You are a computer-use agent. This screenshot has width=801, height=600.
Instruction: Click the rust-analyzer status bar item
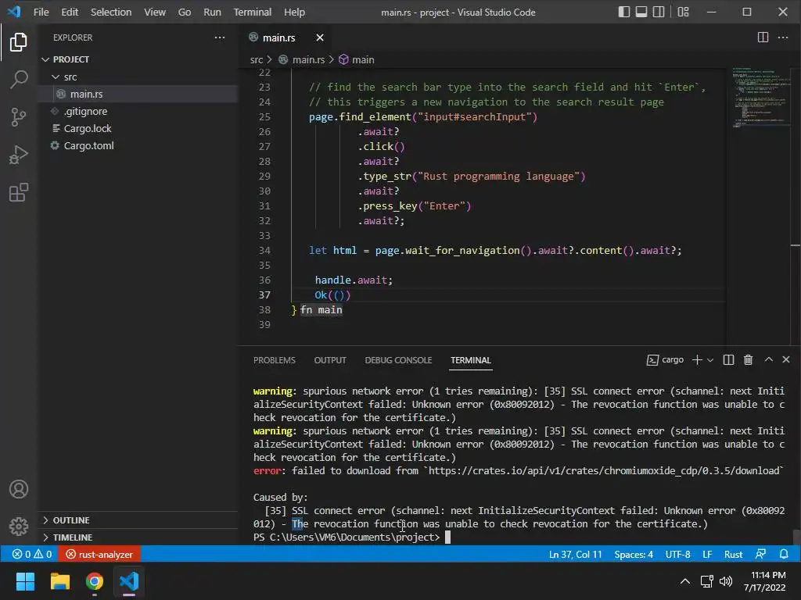click(x=99, y=555)
